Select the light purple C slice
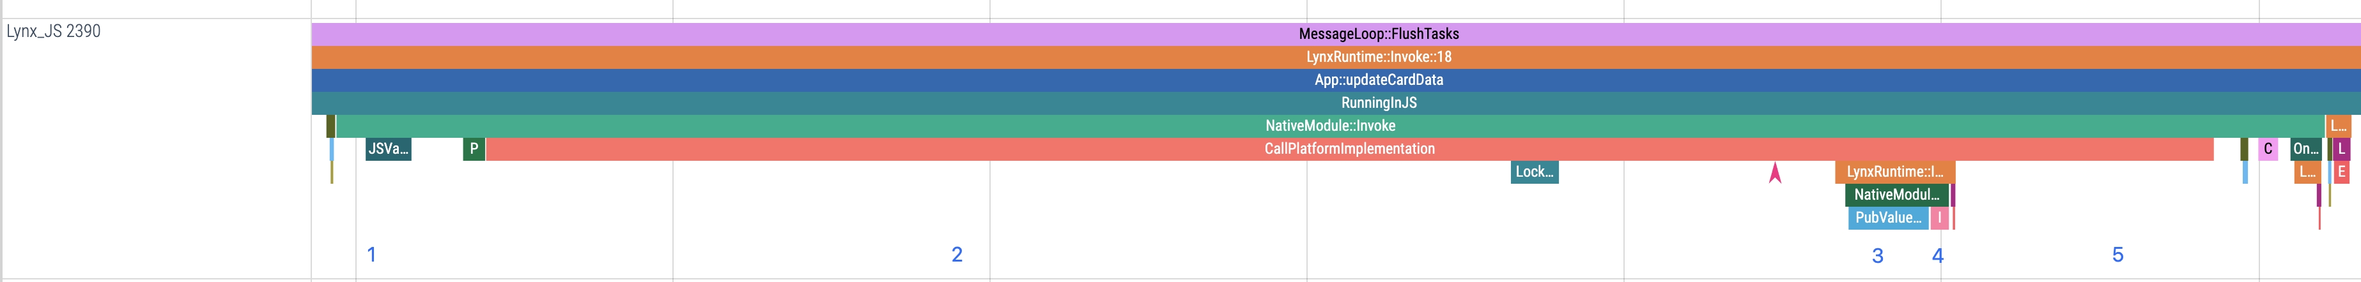 pos(2268,148)
